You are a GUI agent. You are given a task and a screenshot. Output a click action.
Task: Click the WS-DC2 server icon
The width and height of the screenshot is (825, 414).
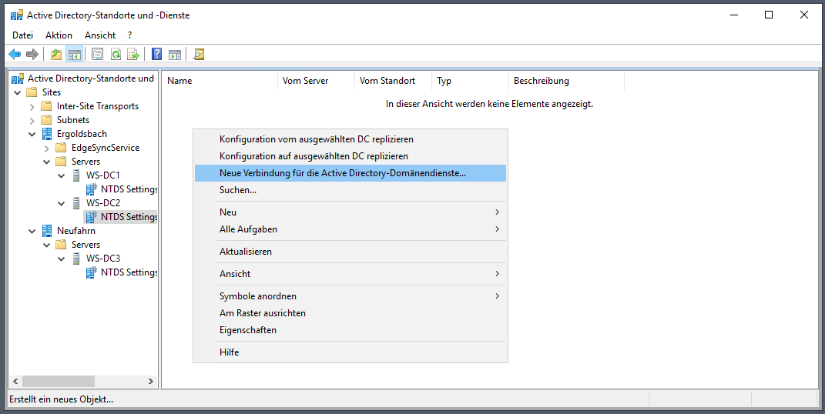coord(76,203)
